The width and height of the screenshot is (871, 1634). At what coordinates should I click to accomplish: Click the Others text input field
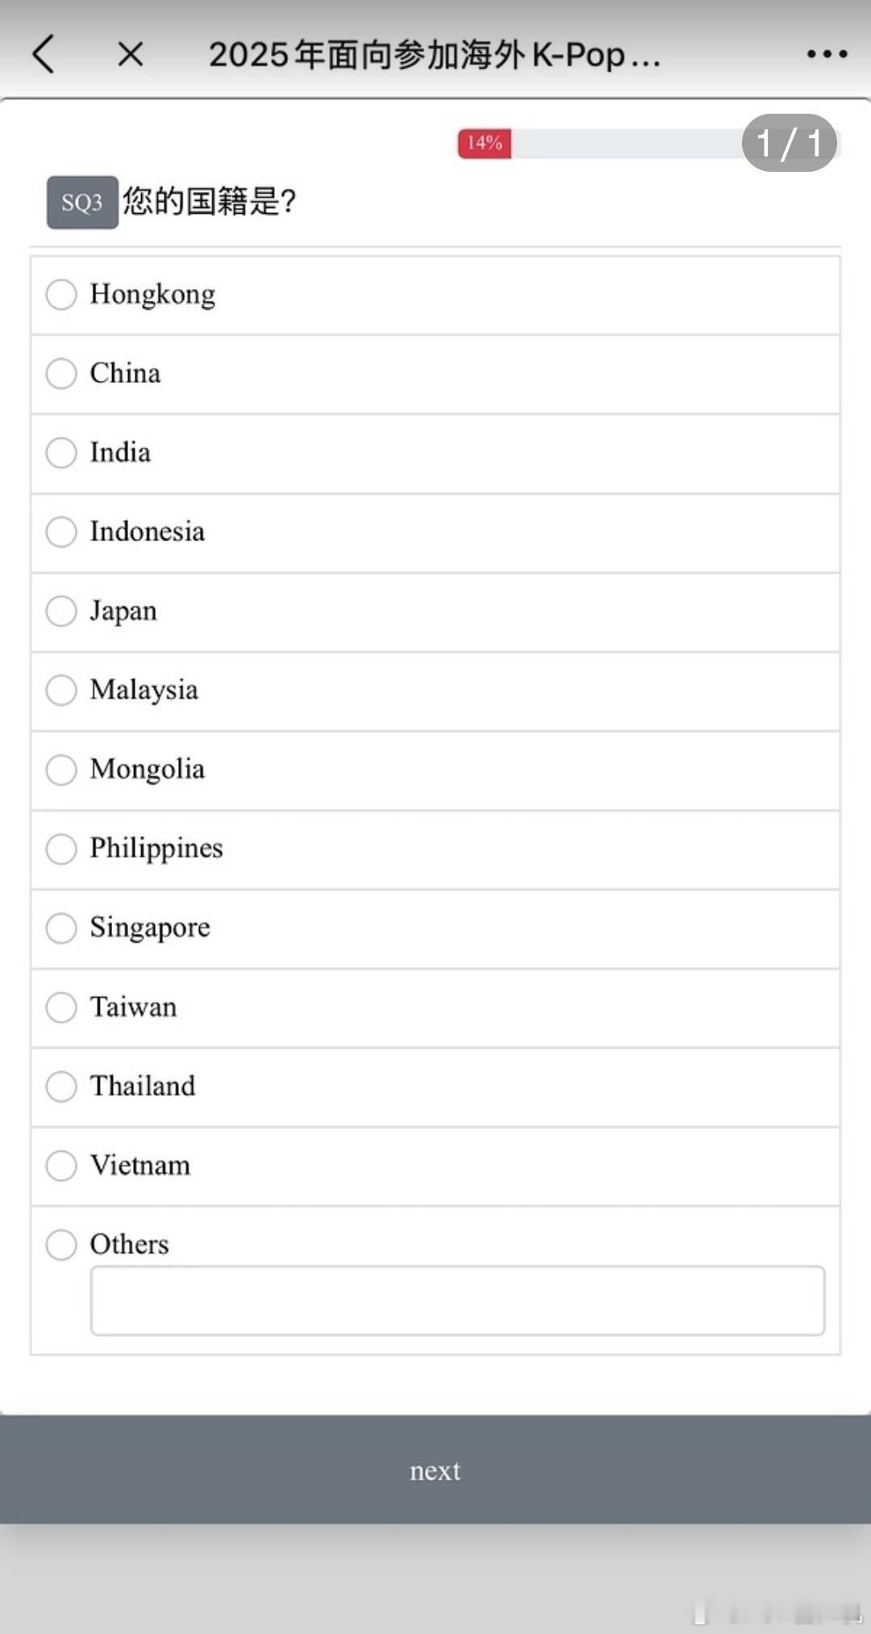457,1300
